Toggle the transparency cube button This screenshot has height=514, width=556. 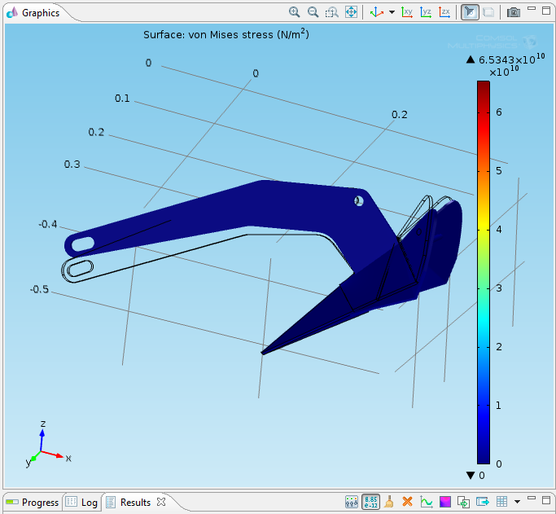pos(488,12)
